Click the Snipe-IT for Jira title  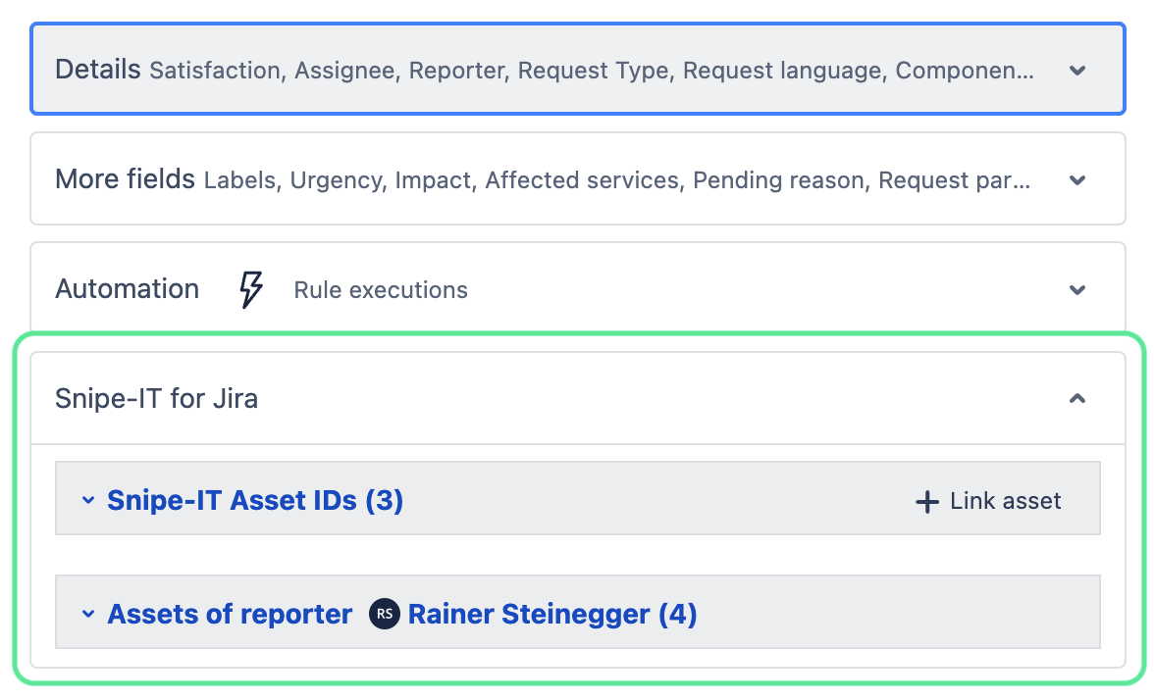point(157,399)
